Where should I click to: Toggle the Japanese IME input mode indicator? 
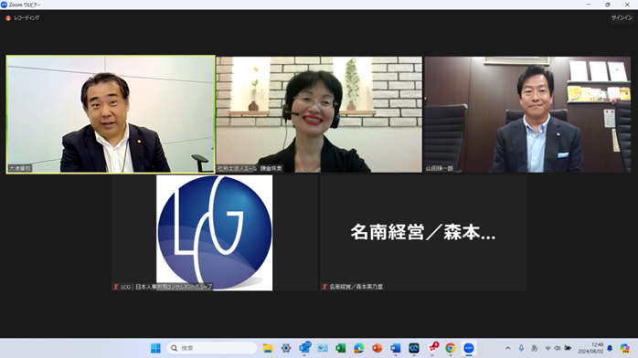click(x=534, y=348)
